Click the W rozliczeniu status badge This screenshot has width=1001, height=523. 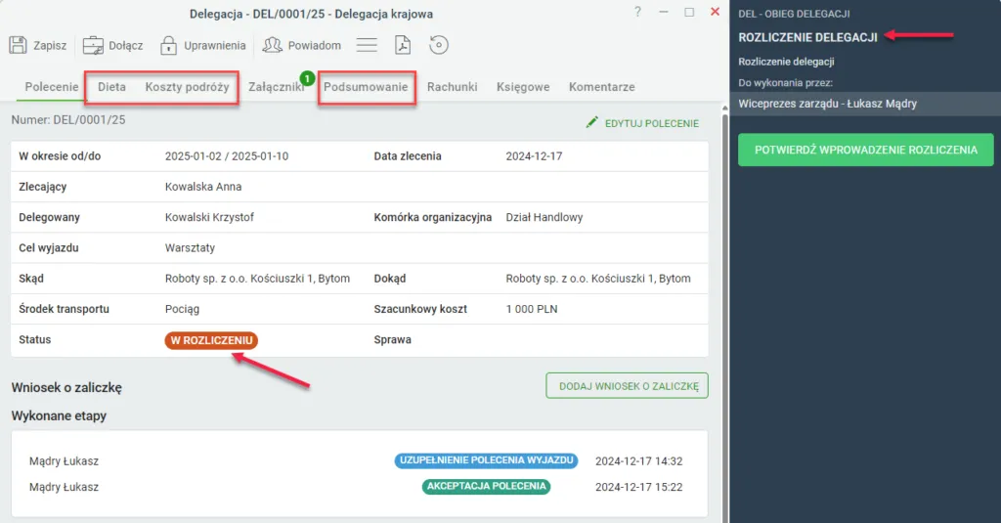coord(211,340)
